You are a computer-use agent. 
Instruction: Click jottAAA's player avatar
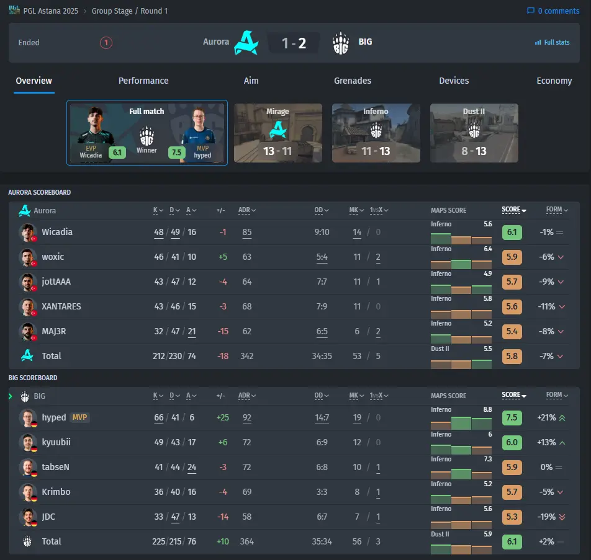[27, 282]
